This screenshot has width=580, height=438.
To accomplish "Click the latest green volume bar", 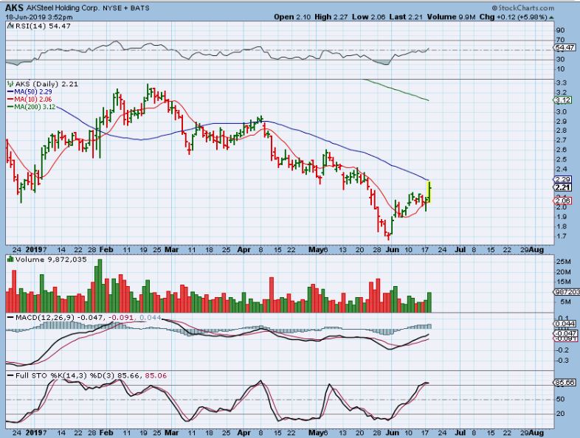I will (429, 302).
